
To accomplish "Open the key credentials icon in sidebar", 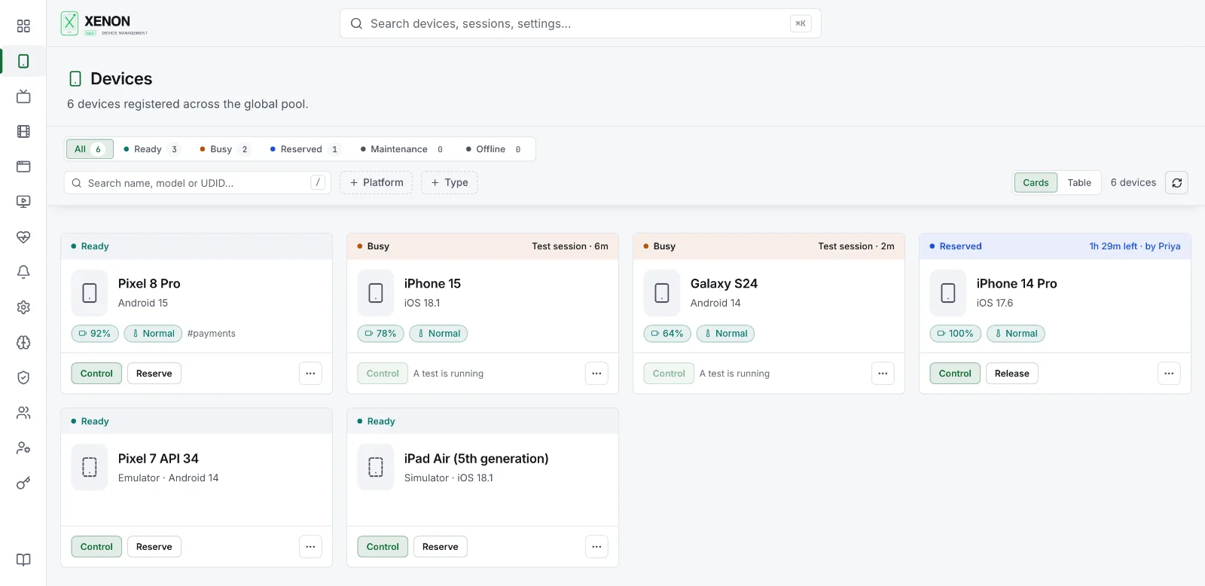I will [x=23, y=483].
